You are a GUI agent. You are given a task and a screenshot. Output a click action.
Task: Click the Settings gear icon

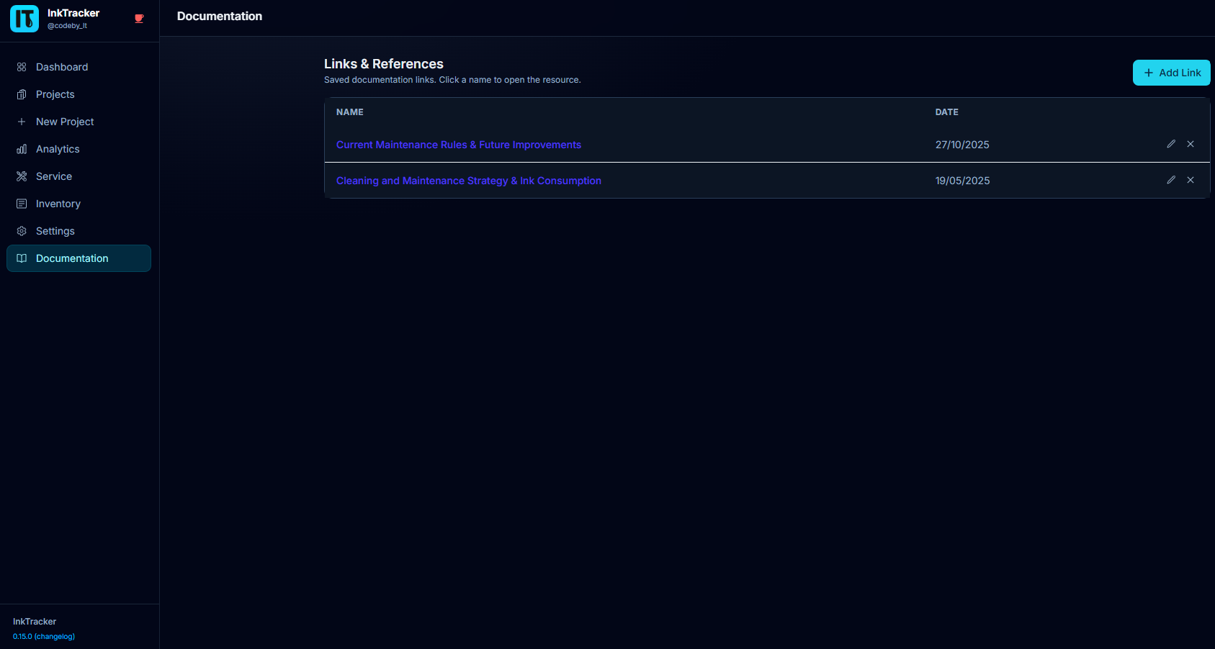pyautogui.click(x=22, y=231)
